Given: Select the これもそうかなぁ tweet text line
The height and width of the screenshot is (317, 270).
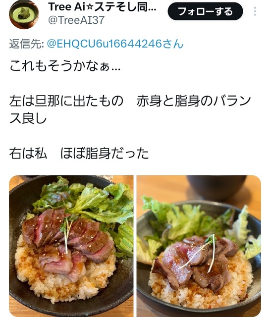Looking at the screenshot, I should (65, 66).
